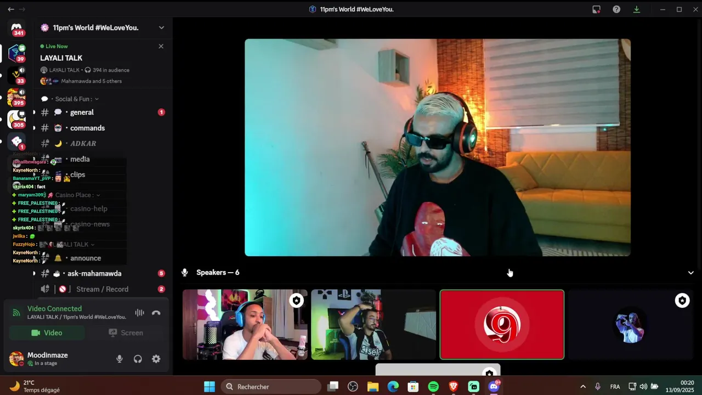Switch to Discord in the taskbar
This screenshot has height=395, width=702.
pyautogui.click(x=494, y=387)
